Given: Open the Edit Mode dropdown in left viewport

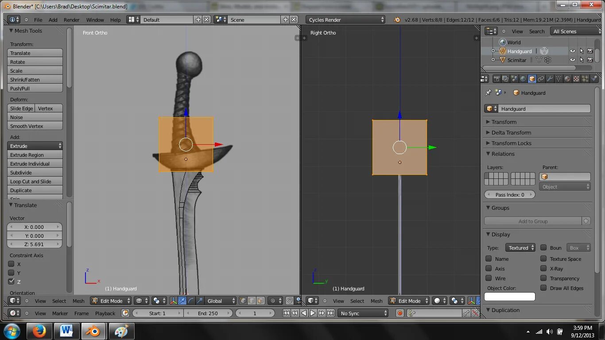Looking at the screenshot, I should coord(111,301).
